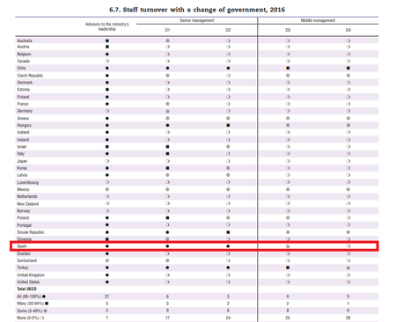Click the Japan row label
Screen dimensions: 396x322
pyautogui.click(x=22, y=161)
